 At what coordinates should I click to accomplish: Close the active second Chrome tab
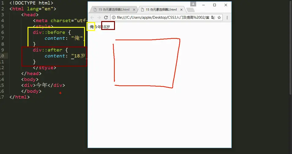point(181,10)
